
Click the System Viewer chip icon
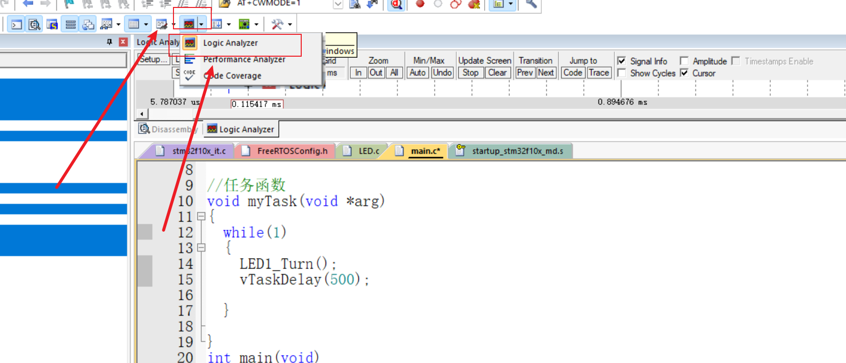click(244, 24)
